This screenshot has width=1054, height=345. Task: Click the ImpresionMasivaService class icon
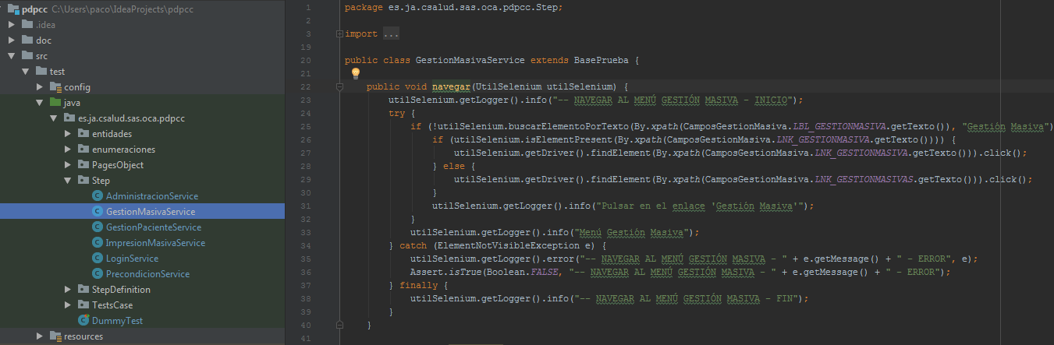pyautogui.click(x=98, y=243)
